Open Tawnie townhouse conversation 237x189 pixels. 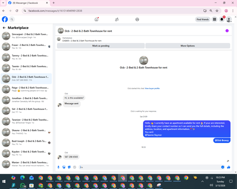click(x=26, y=68)
